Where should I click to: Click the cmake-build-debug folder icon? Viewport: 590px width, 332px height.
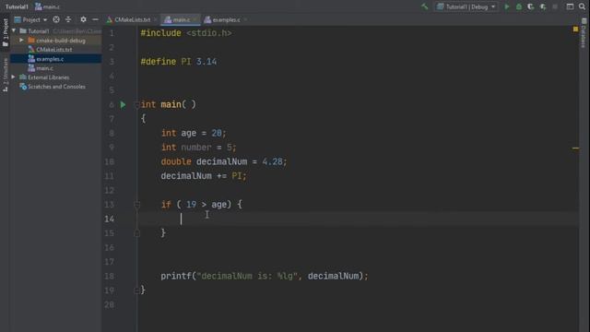[31, 41]
